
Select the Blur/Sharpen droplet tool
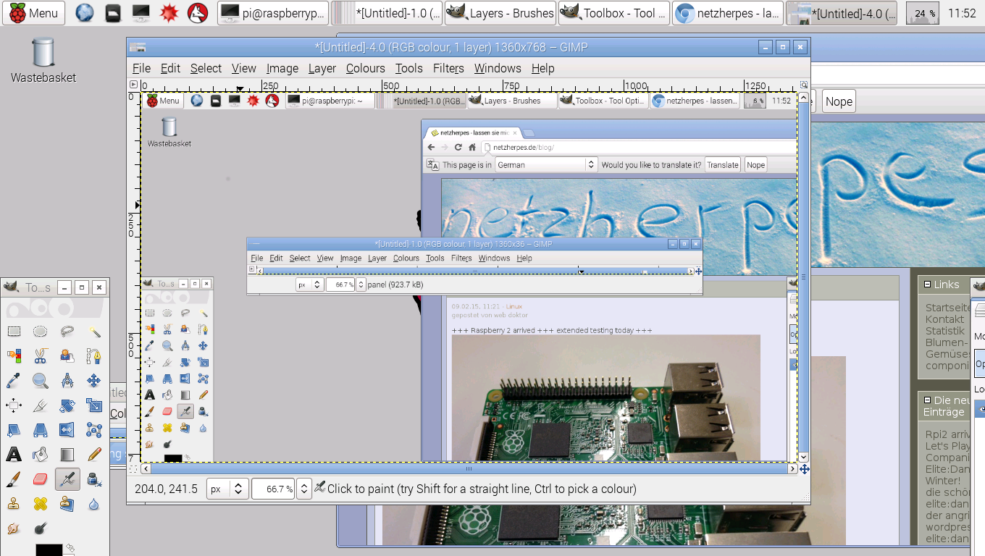(94, 503)
